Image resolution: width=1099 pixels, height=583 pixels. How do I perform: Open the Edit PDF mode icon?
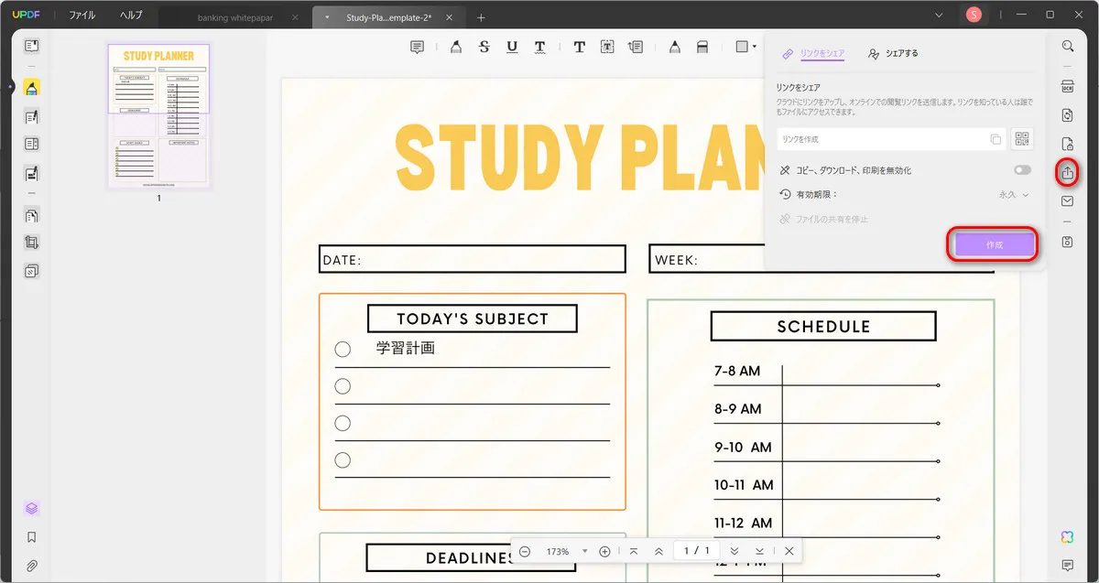pyautogui.click(x=32, y=116)
